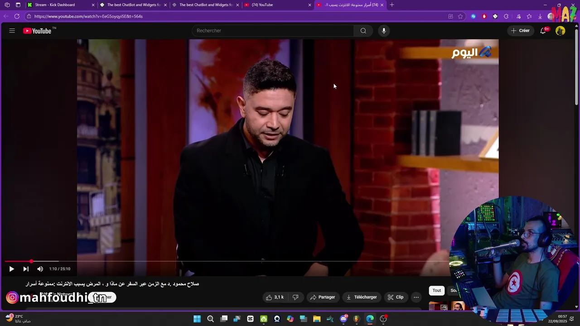Viewport: 580px width, 326px height.
Task: Reload the page in the browser
Action: tap(17, 16)
